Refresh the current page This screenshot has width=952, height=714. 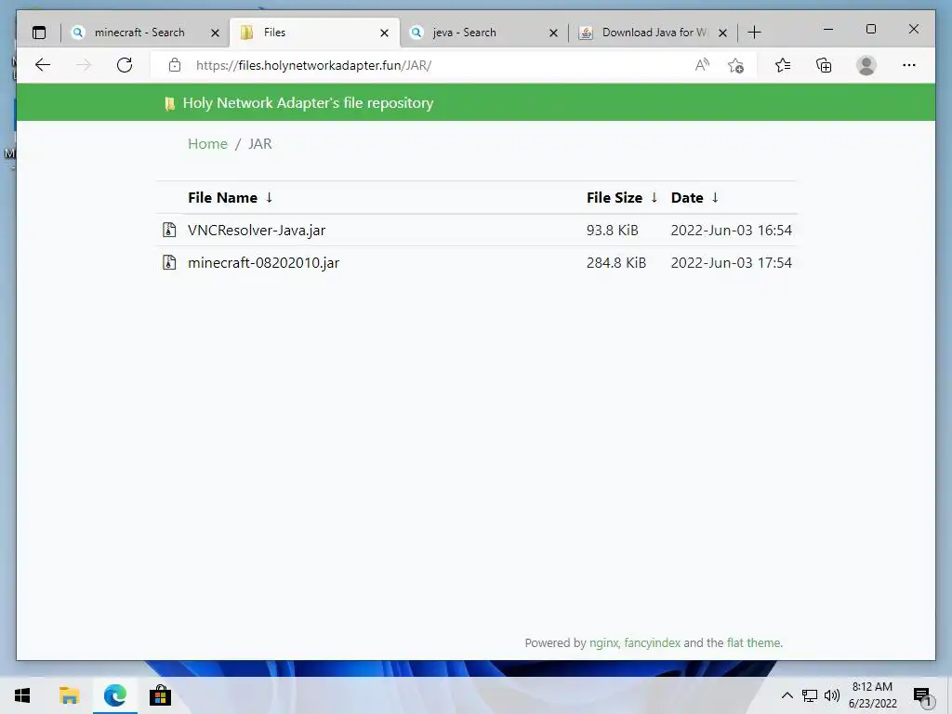125,65
